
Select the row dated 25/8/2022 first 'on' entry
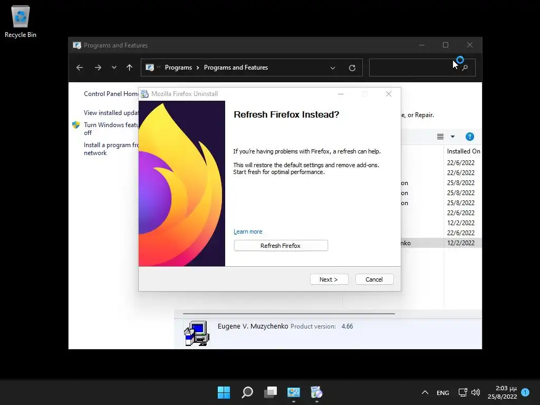click(x=441, y=183)
